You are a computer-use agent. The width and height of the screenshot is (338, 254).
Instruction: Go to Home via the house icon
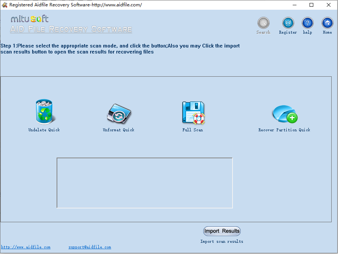(x=327, y=23)
